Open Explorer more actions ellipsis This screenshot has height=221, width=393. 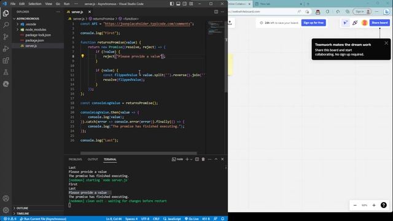pyautogui.click(x=58, y=12)
